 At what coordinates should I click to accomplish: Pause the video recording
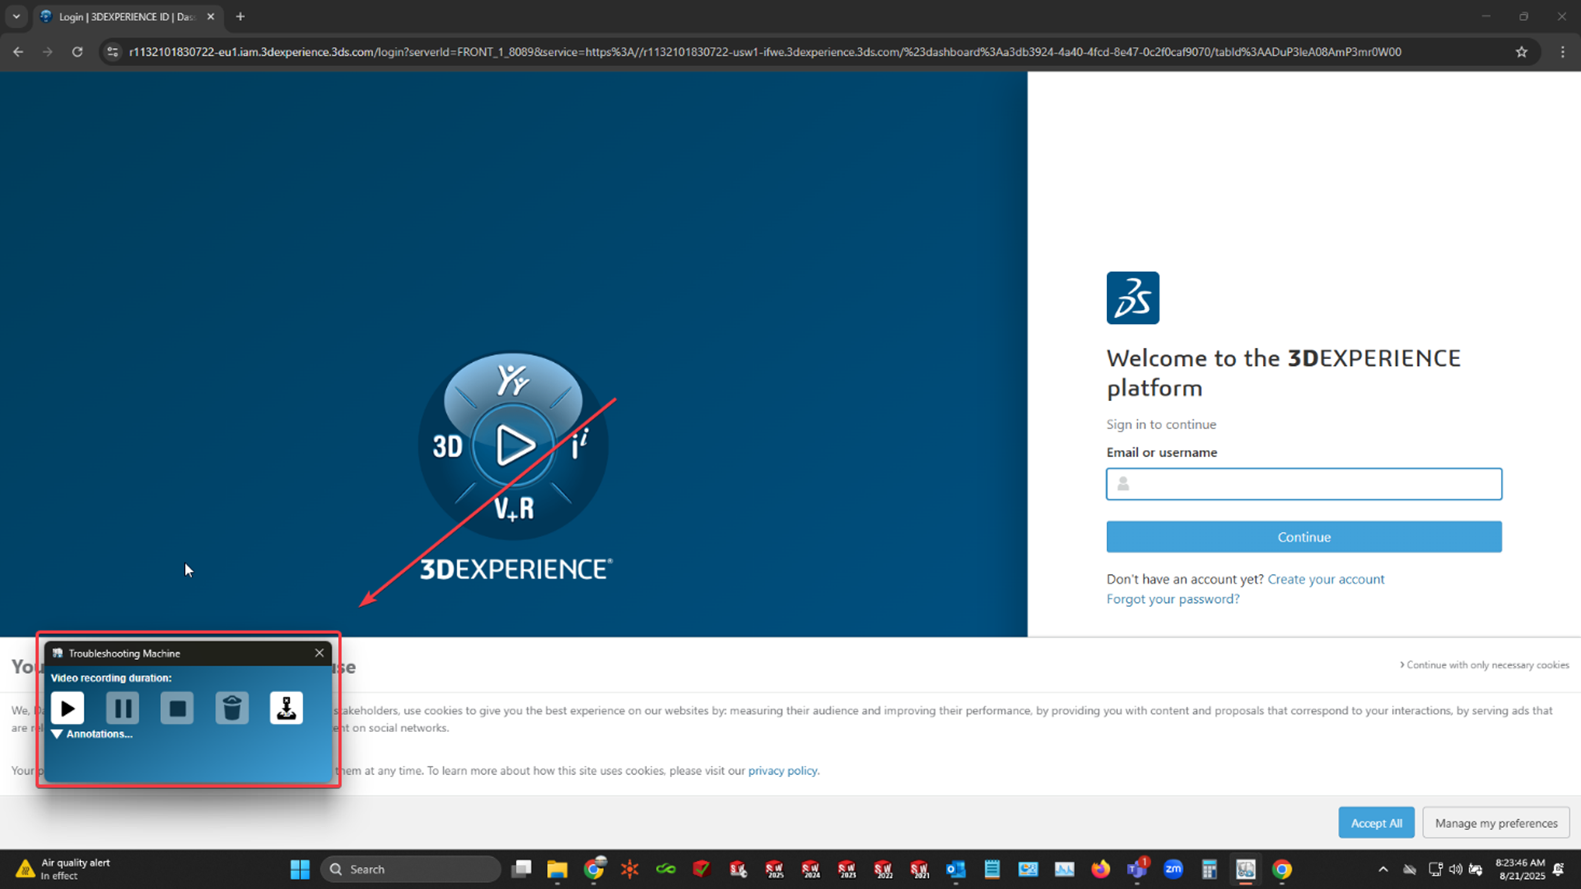click(122, 707)
